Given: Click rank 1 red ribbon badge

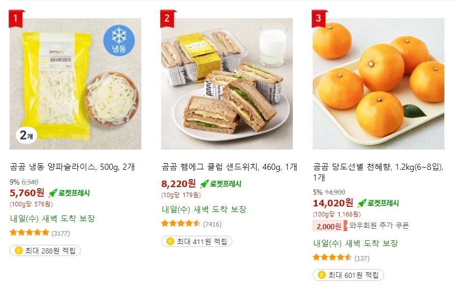Looking at the screenshot, I should pyautogui.click(x=16, y=19).
